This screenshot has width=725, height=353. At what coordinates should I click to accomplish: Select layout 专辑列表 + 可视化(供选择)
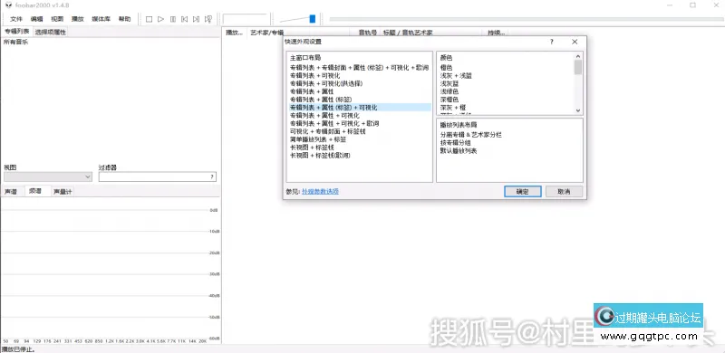[x=326, y=83]
